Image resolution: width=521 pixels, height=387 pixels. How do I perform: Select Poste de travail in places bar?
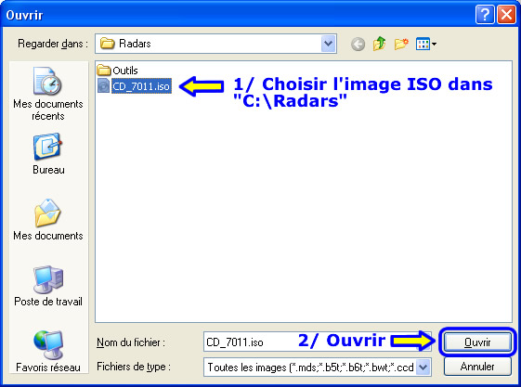48,286
